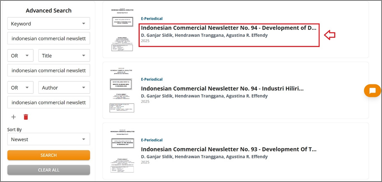Click the plus icon to add search row

point(14,117)
